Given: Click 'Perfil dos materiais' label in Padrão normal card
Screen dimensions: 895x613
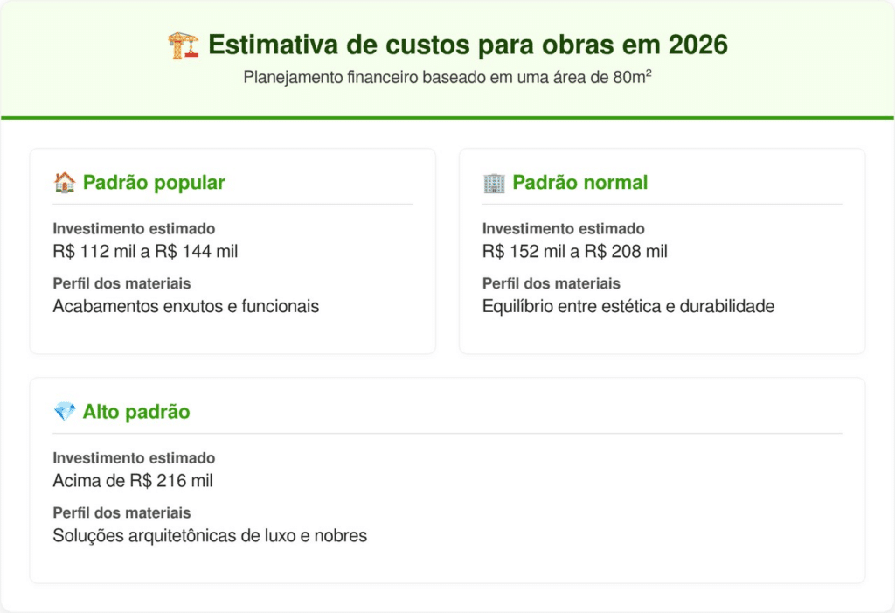Looking at the screenshot, I should point(552,283).
